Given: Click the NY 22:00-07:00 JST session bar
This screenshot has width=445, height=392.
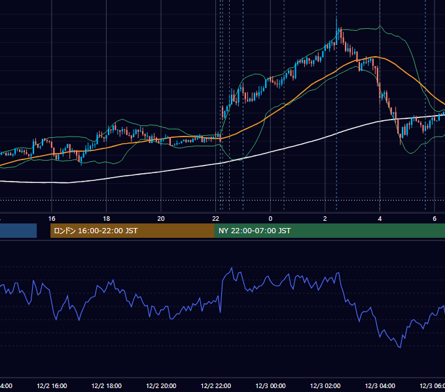Looking at the screenshot, I should pyautogui.click(x=329, y=231).
